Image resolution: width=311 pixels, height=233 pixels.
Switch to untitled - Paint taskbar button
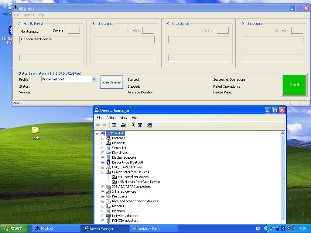point(153,228)
